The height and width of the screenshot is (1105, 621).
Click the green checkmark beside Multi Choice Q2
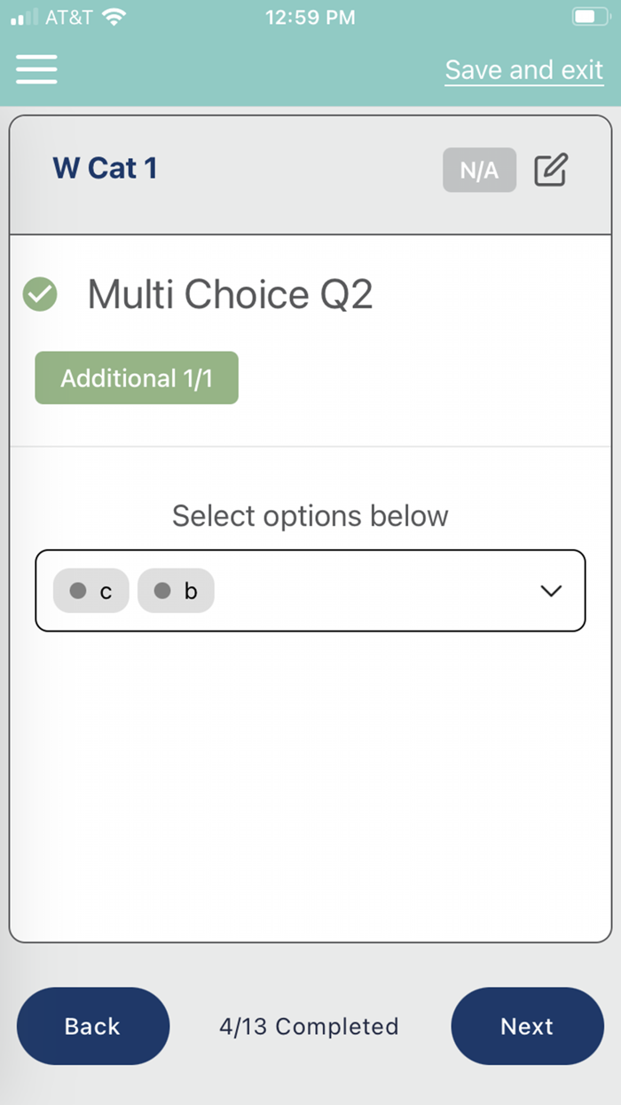click(39, 294)
